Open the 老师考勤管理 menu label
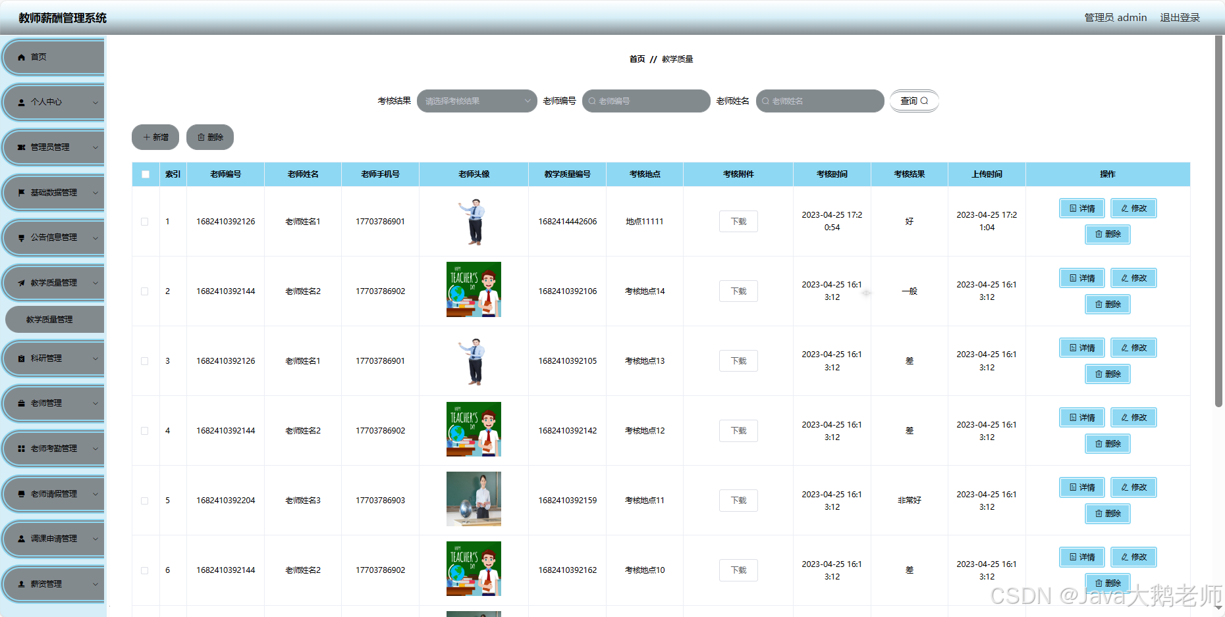This screenshot has width=1225, height=617. tap(53, 449)
